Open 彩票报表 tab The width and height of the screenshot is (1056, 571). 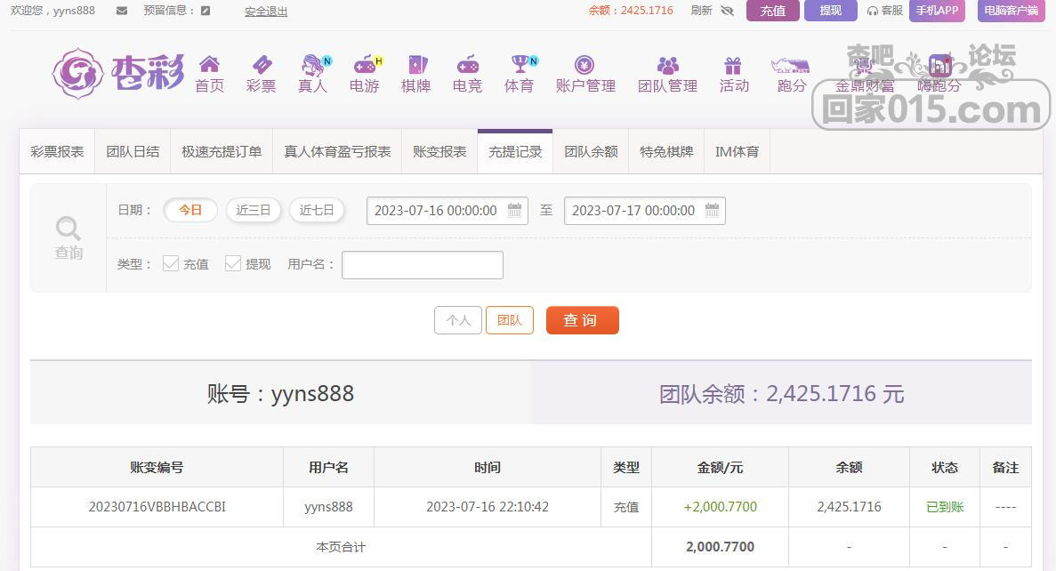click(57, 151)
